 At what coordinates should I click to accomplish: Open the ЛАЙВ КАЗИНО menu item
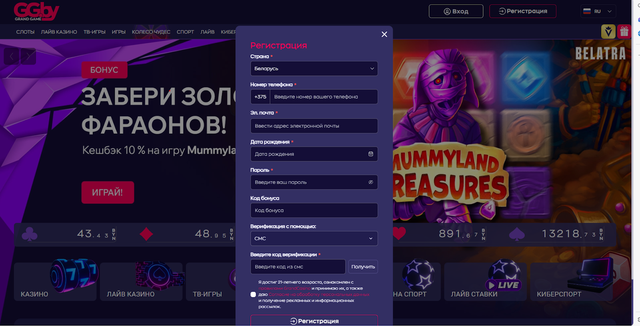click(59, 32)
